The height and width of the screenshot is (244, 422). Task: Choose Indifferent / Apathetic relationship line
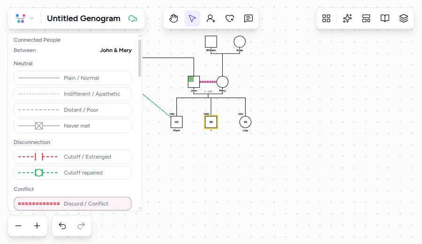[x=73, y=94]
